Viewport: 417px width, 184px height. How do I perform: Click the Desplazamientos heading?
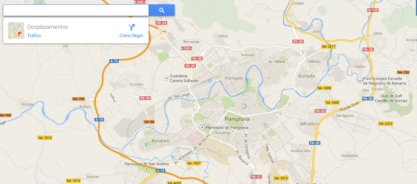click(48, 27)
